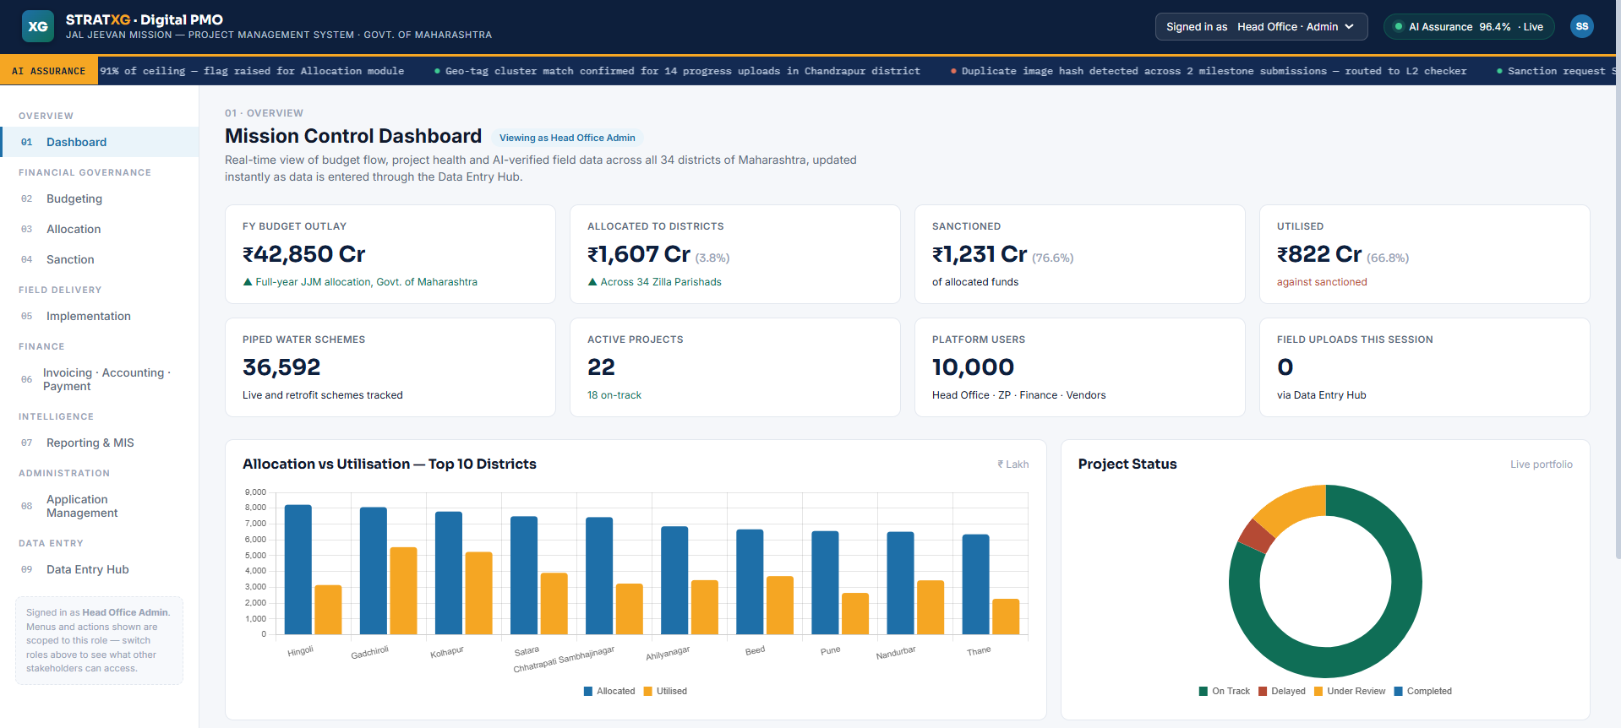The image size is (1621, 728).
Task: Toggle the Allocated legend swatch
Action: tap(588, 691)
